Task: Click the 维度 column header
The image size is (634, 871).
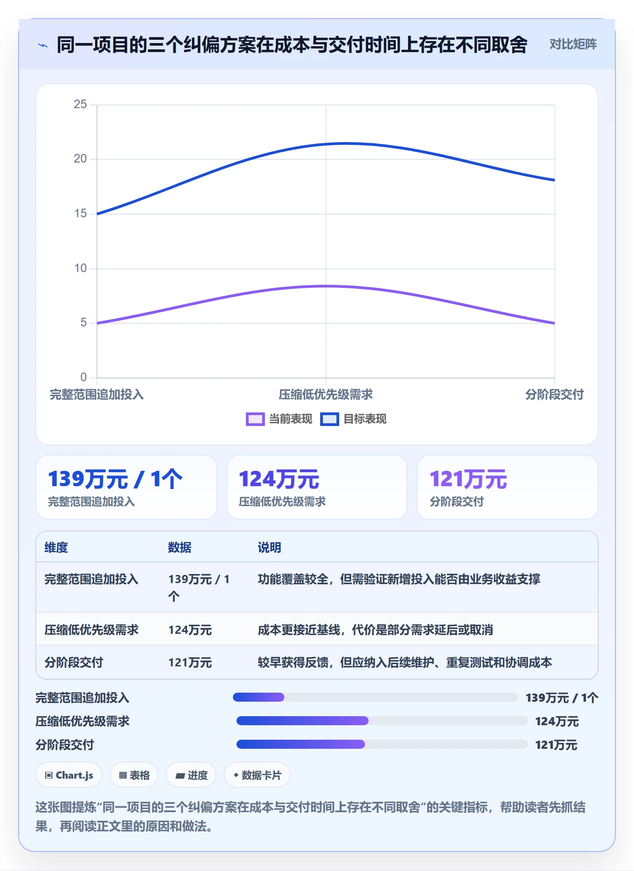Action: click(56, 547)
